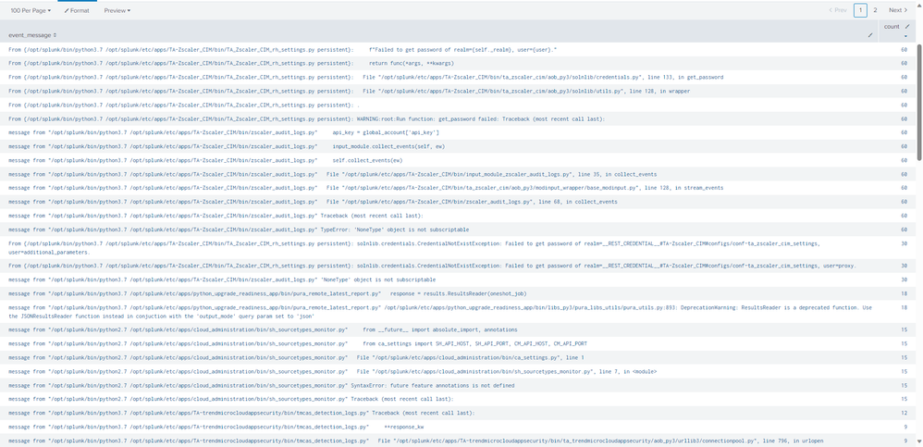This screenshot has height=447, width=923.
Task: Go to the Prev results page
Action: (x=836, y=10)
